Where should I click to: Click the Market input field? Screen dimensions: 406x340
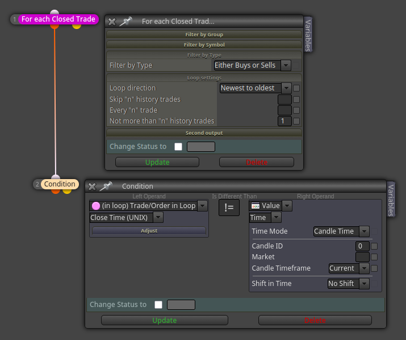[x=362, y=257]
